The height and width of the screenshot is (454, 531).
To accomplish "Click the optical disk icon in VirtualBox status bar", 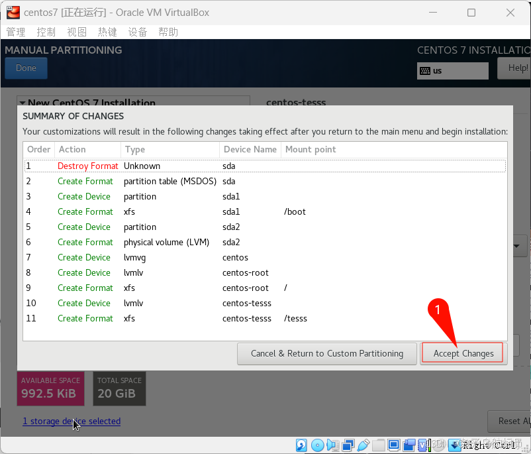I will pos(318,445).
